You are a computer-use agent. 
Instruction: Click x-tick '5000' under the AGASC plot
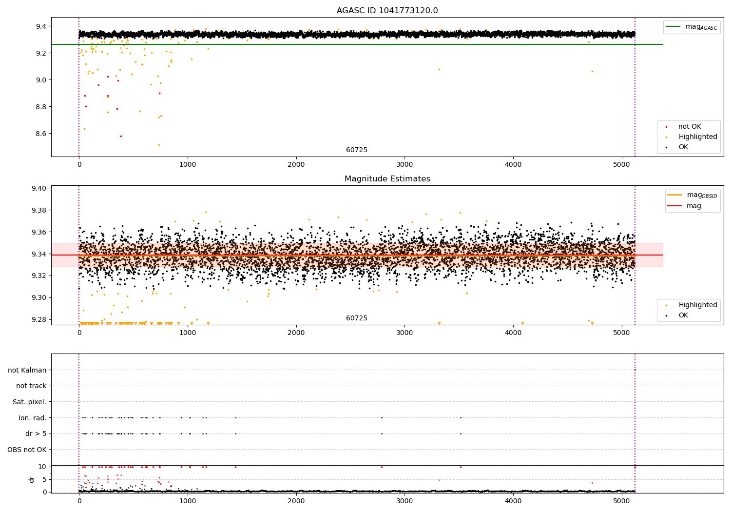[622, 165]
